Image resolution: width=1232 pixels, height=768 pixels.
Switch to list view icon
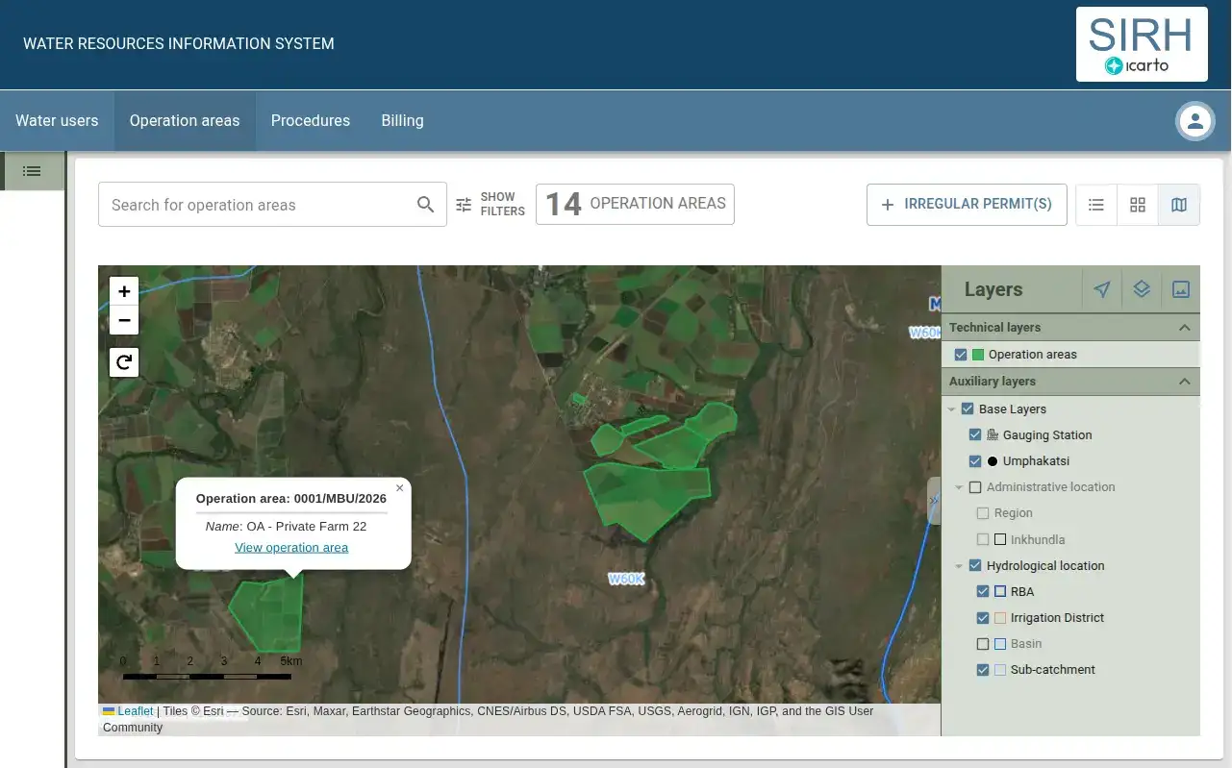pos(1095,205)
